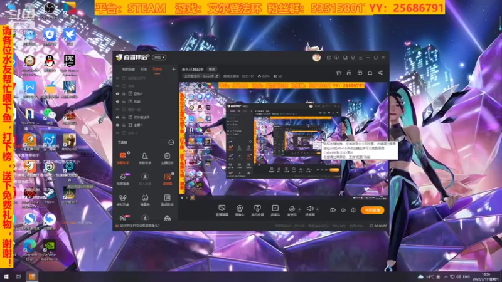Expand microphone options arrow
The width and height of the screenshot is (502, 282).
(x=299, y=209)
